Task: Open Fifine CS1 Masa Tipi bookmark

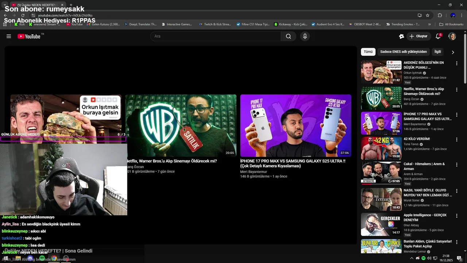Action: pyautogui.click(x=252, y=24)
